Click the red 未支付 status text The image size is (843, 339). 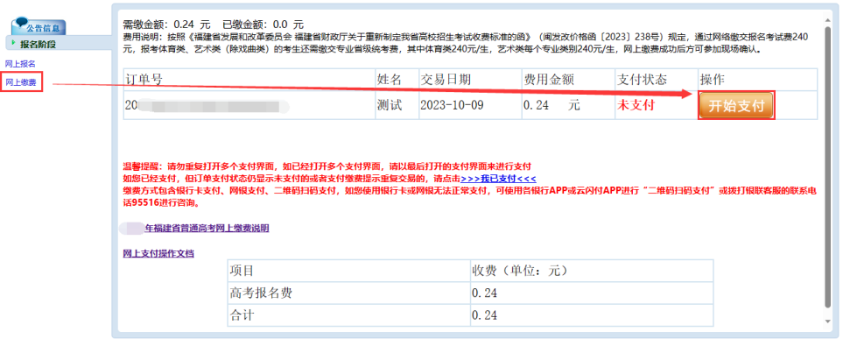pos(636,105)
